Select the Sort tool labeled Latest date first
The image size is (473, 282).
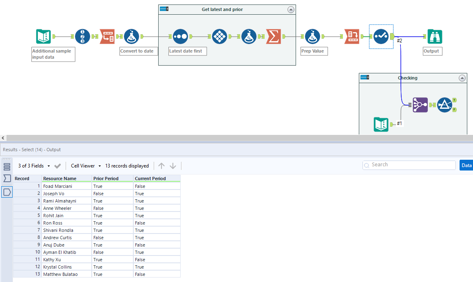[x=180, y=37]
